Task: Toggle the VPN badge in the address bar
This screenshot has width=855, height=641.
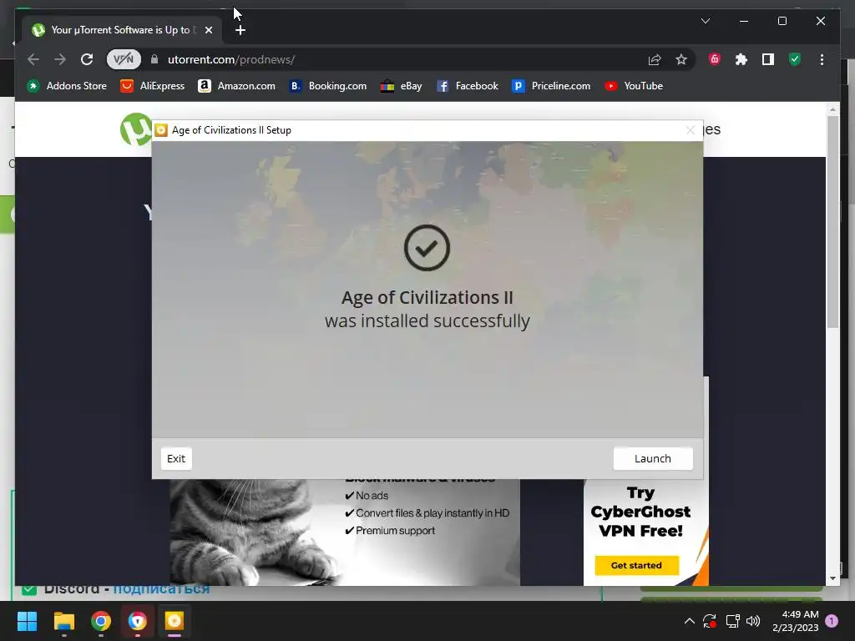Action: click(124, 59)
